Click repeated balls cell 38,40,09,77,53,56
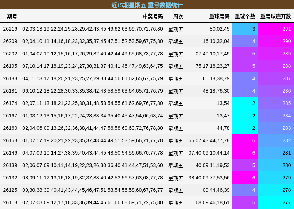294x209 pixels. click(x=209, y=178)
